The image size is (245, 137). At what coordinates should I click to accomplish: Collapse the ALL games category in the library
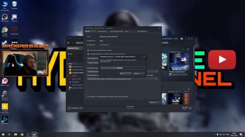pos(68,64)
